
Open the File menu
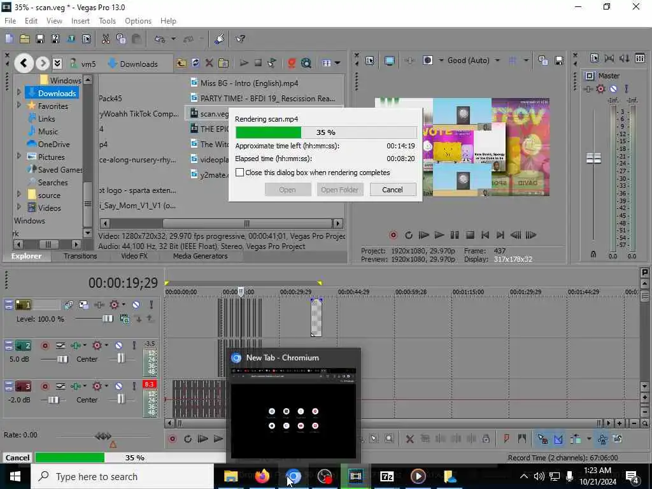tap(10, 21)
